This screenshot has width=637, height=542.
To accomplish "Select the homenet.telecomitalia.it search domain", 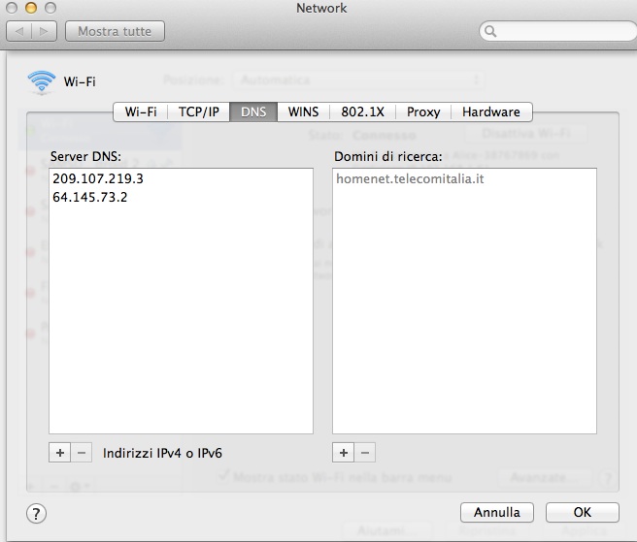I will [x=409, y=179].
